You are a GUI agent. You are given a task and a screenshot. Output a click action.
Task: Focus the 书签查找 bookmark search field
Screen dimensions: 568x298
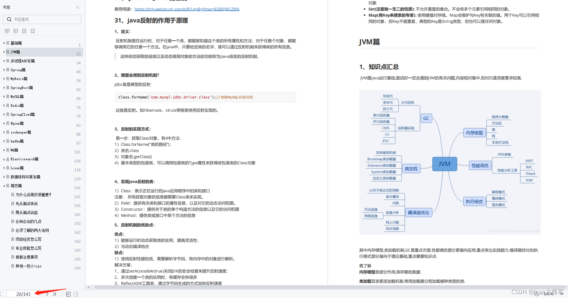pos(42,19)
